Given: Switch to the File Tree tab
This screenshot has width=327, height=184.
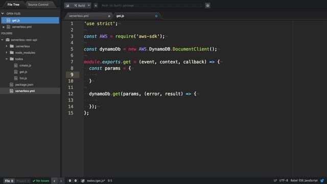Looking at the screenshot, I should click(13, 5).
